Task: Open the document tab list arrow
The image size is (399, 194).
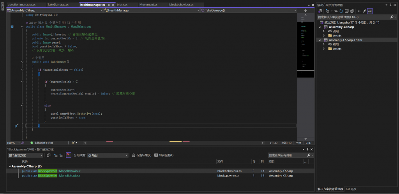Action: pos(309,5)
